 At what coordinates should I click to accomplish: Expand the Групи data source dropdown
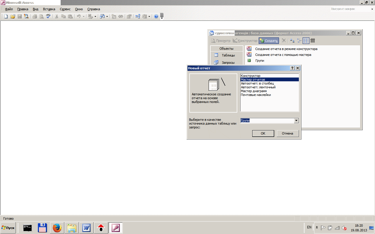pyautogui.click(x=296, y=121)
